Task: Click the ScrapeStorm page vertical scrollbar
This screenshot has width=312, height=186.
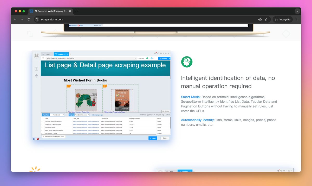Action: (x=170, y=70)
